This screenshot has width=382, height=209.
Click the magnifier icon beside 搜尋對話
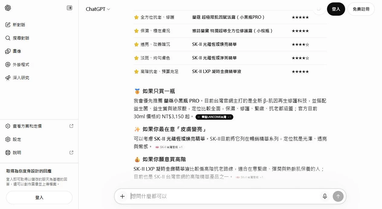click(8, 38)
